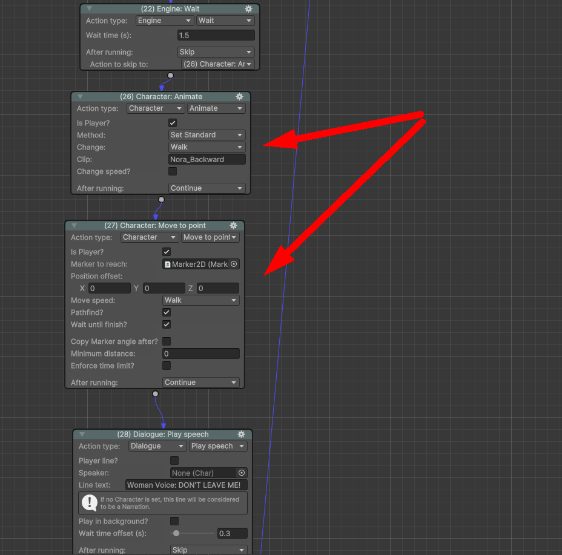Open Animate action dropdown
The height and width of the screenshot is (555, 562).
click(216, 108)
